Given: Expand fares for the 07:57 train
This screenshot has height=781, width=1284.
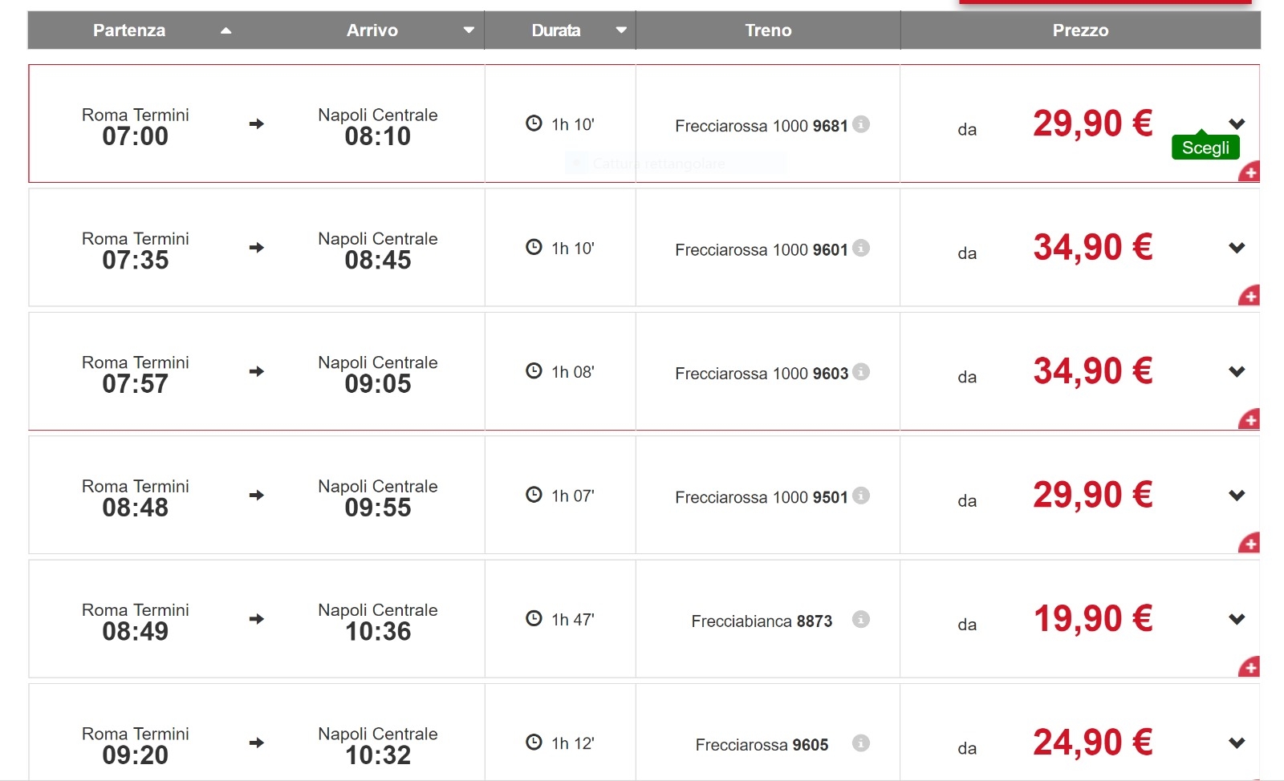Looking at the screenshot, I should tap(1237, 371).
